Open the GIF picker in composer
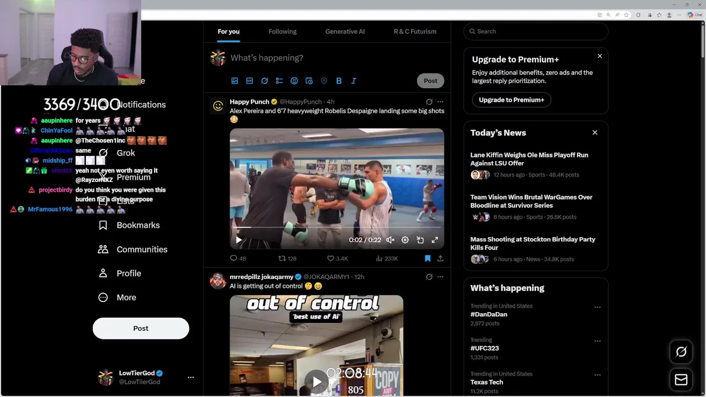 (x=249, y=81)
